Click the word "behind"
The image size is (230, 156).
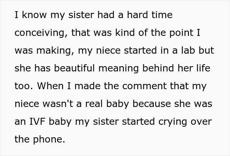[x=158, y=68]
